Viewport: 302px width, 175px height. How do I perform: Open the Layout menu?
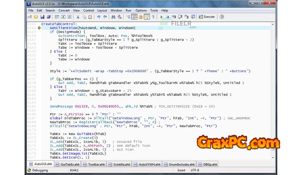click(102, 10)
